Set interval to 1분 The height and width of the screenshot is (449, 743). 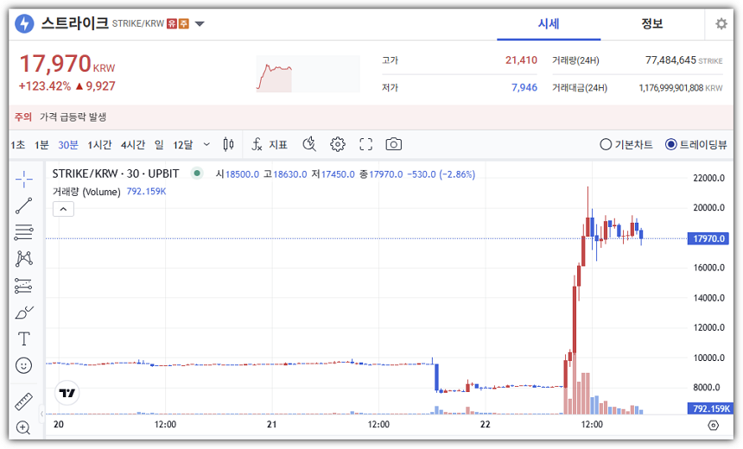point(41,144)
